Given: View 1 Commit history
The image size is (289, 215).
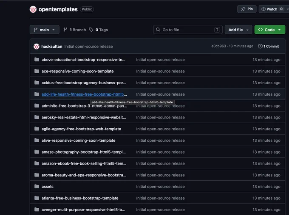Looking at the screenshot, I should coord(269,46).
